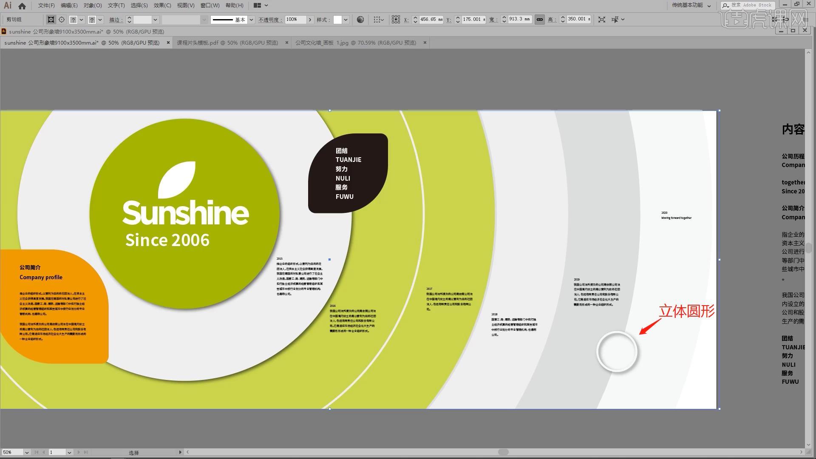Click the Align selection icon

coord(377,20)
